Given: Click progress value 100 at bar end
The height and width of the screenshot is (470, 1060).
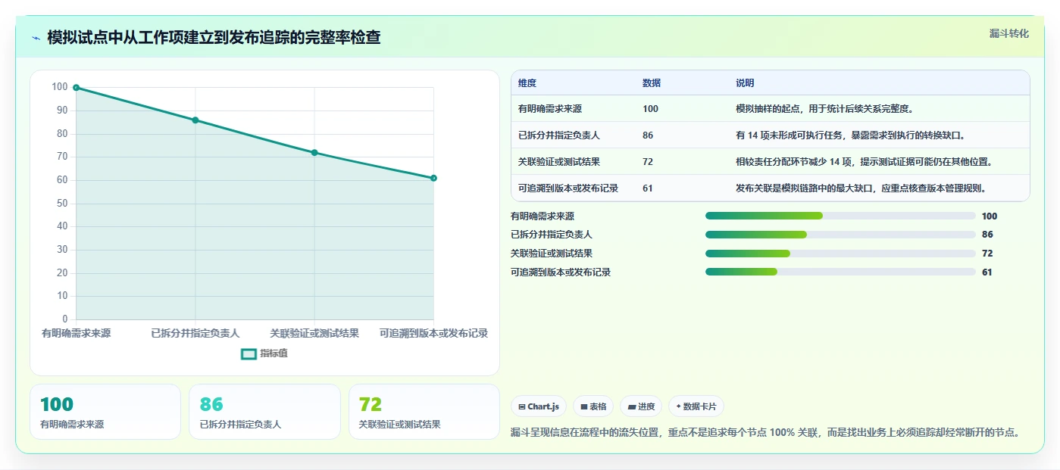Looking at the screenshot, I should pos(990,216).
